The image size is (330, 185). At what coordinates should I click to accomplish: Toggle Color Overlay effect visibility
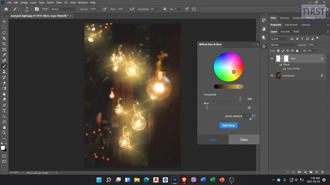[x=284, y=69]
